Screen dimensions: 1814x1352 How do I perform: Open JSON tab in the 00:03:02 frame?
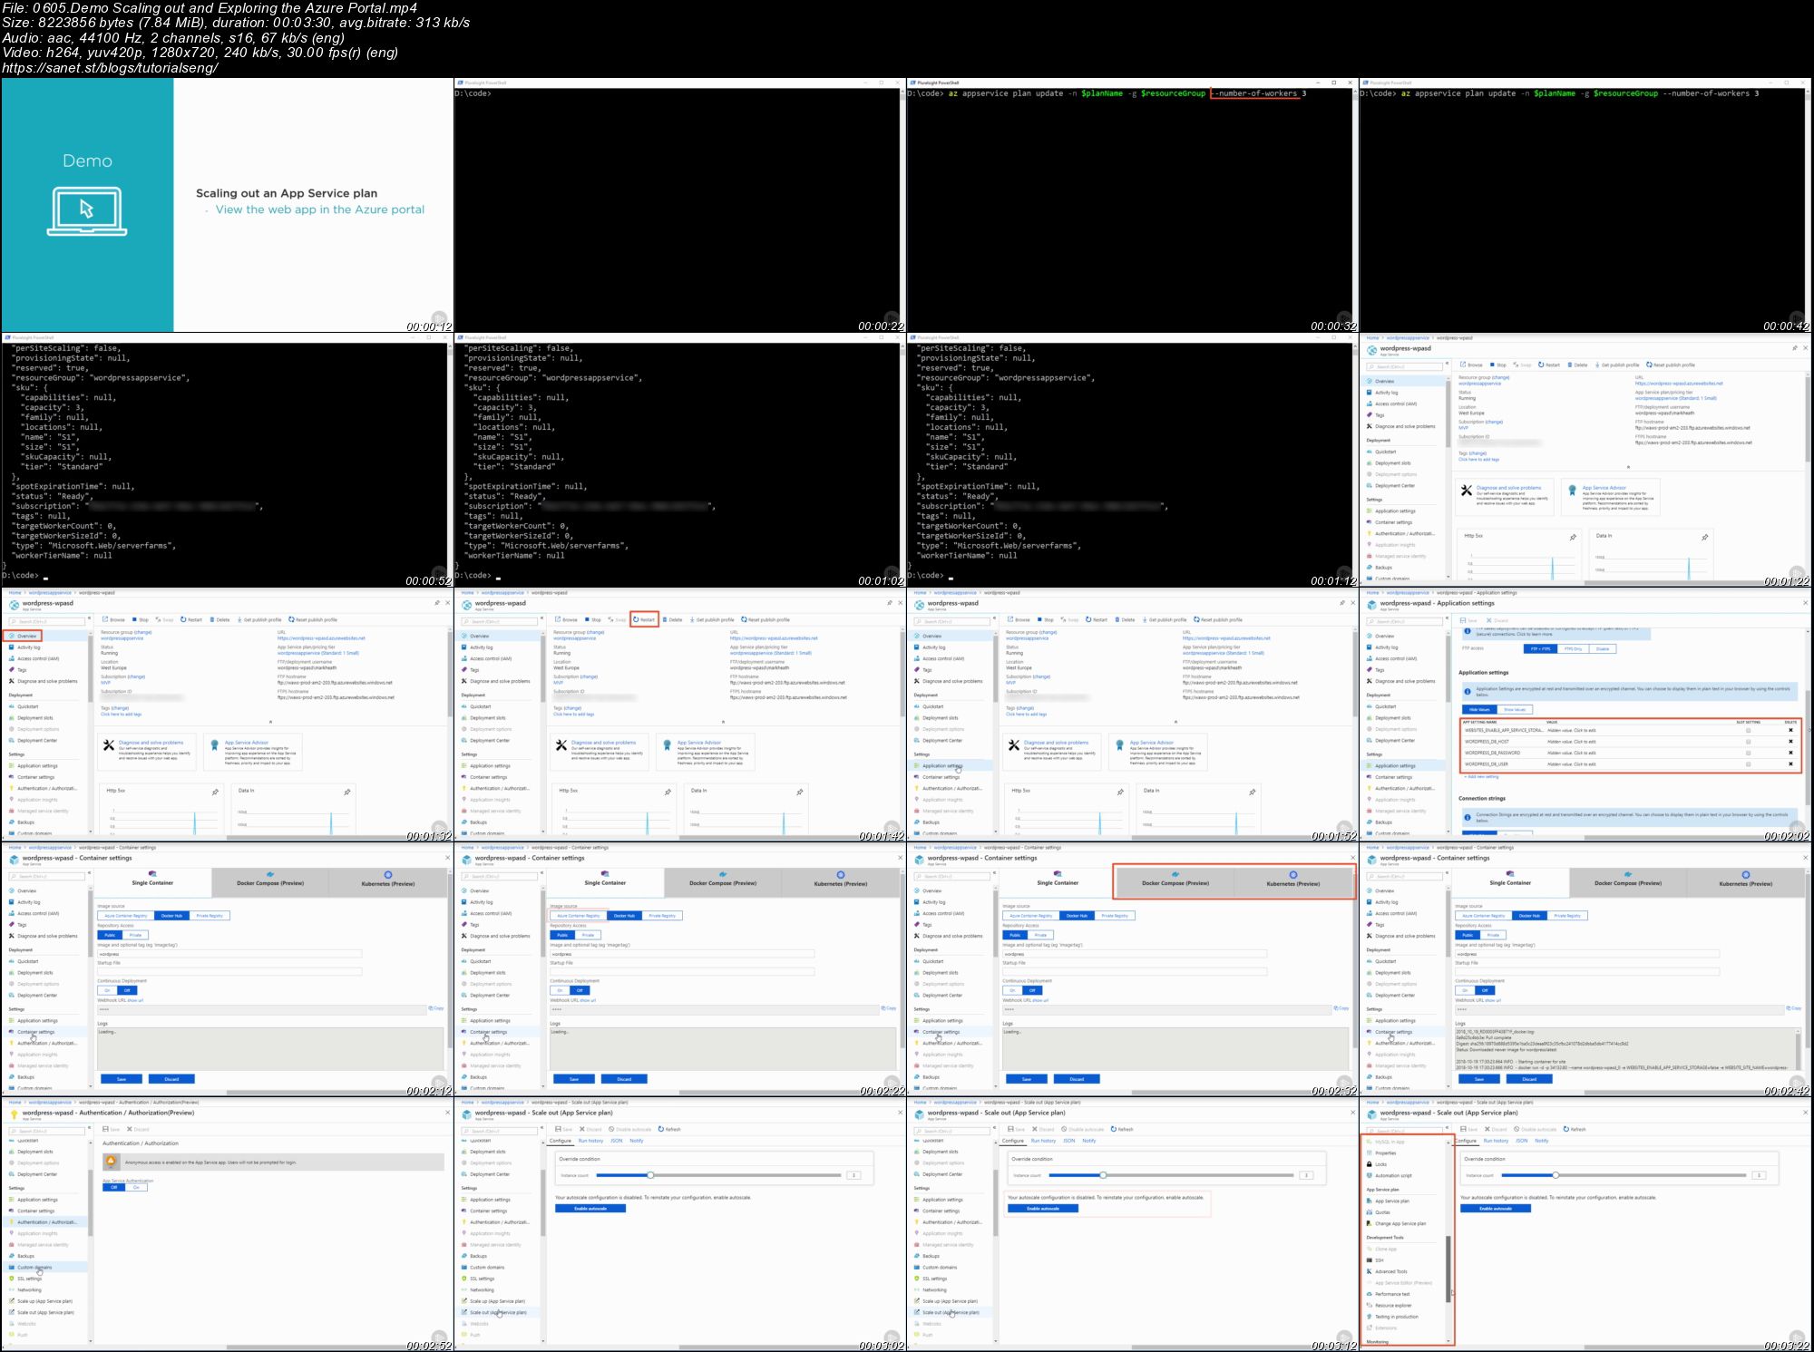tap(616, 1141)
